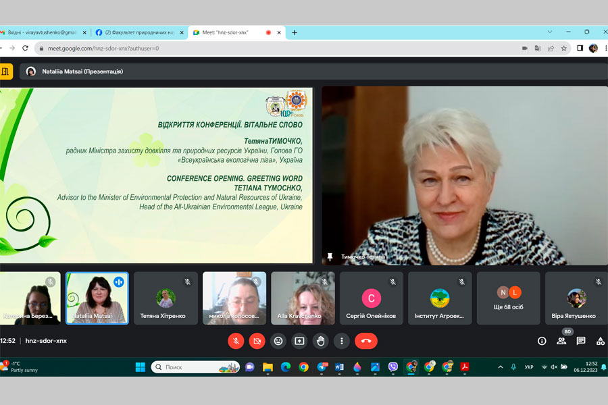Switch the УКР keyboard language
Viewport: 608px width, 405px height.
coord(529,367)
